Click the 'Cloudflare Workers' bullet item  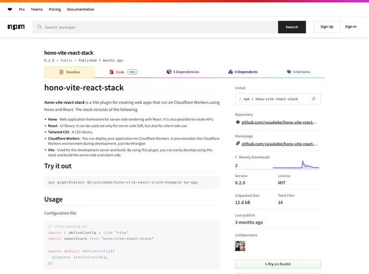(134, 141)
